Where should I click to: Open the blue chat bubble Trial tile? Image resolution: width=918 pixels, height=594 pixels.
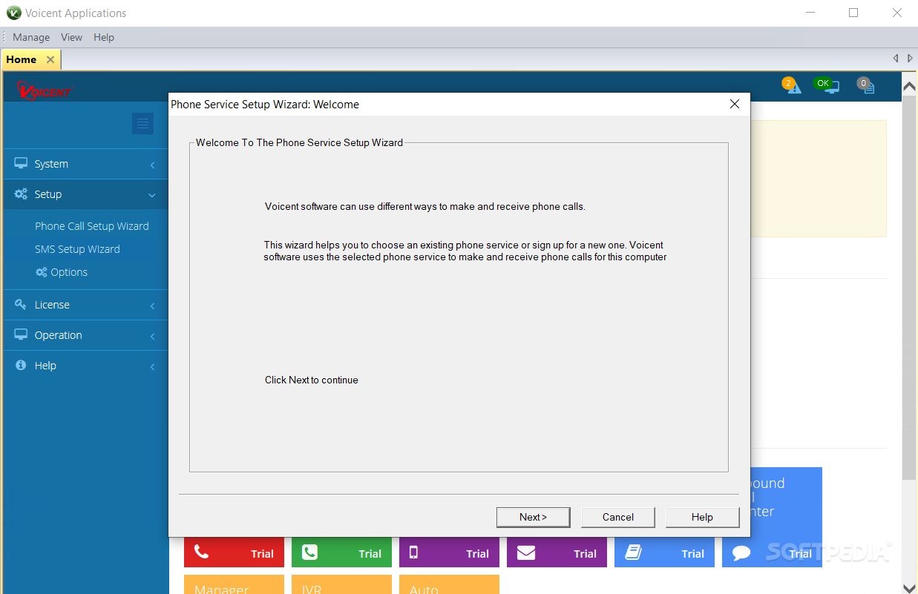tap(772, 552)
